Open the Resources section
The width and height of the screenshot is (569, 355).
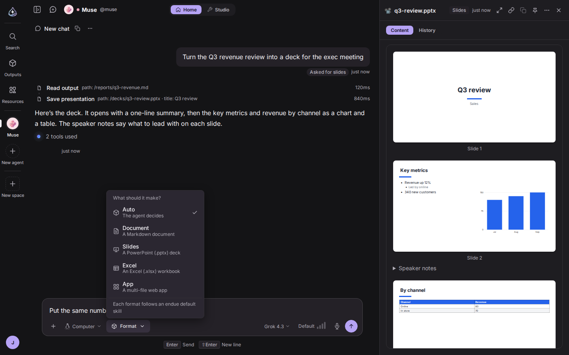[x=13, y=95]
